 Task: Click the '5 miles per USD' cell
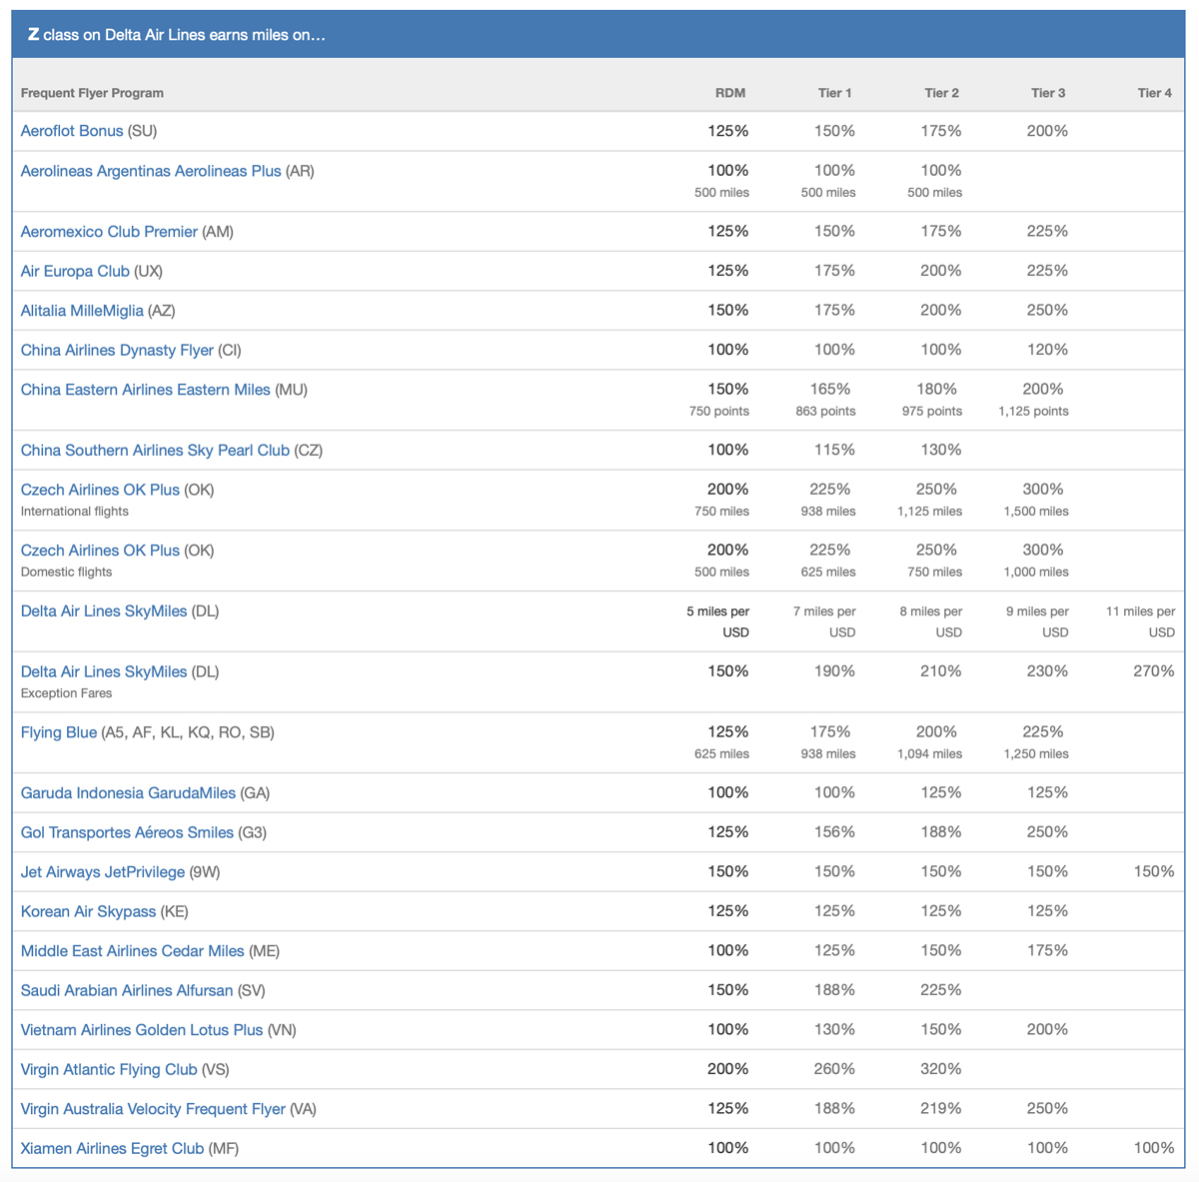point(718,621)
